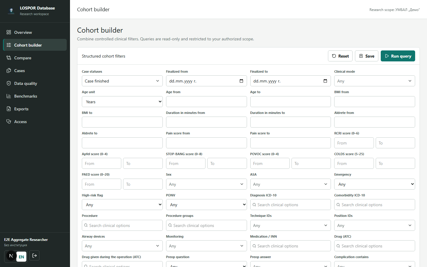Save the current cohort query

[367, 56]
